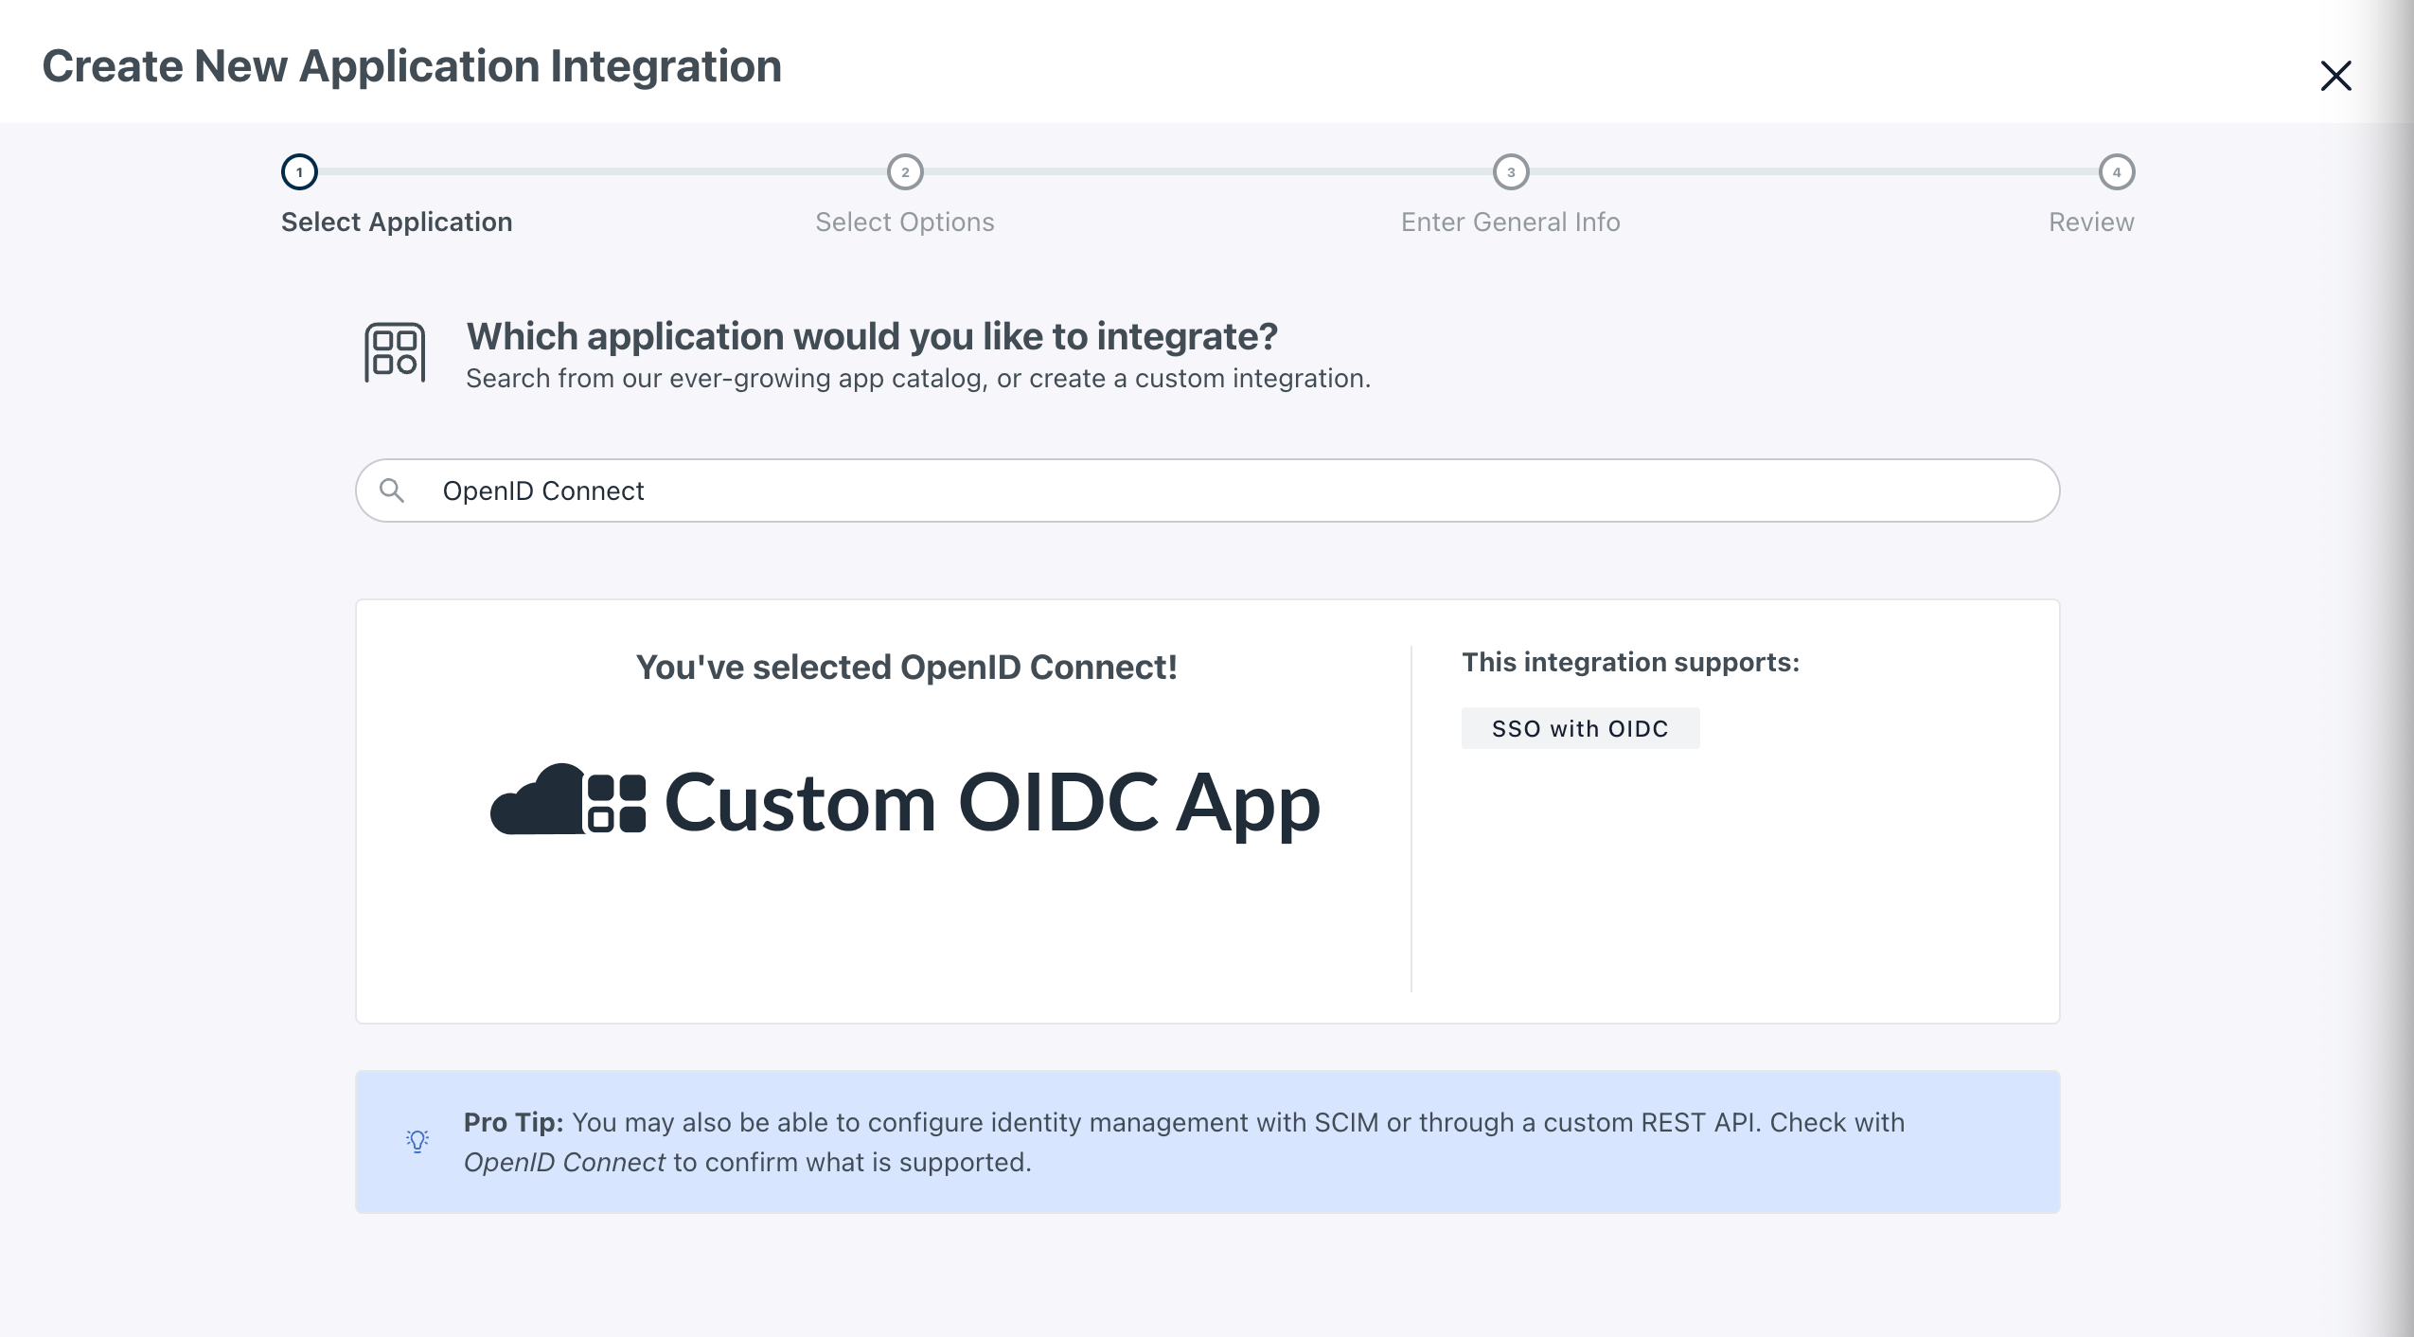Click the lightbulb icon in the Pro Tip banner
Image resolution: width=2414 pixels, height=1337 pixels.
pyautogui.click(x=417, y=1141)
